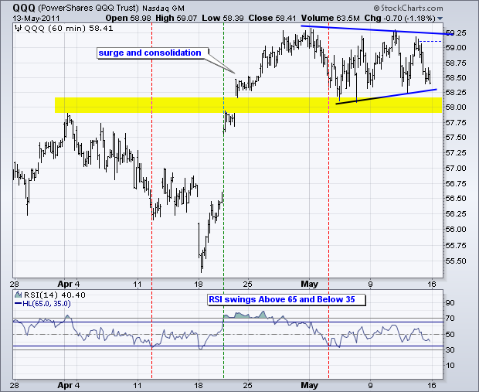Click the May date label under price chart
The image size is (479, 392).
(309, 284)
